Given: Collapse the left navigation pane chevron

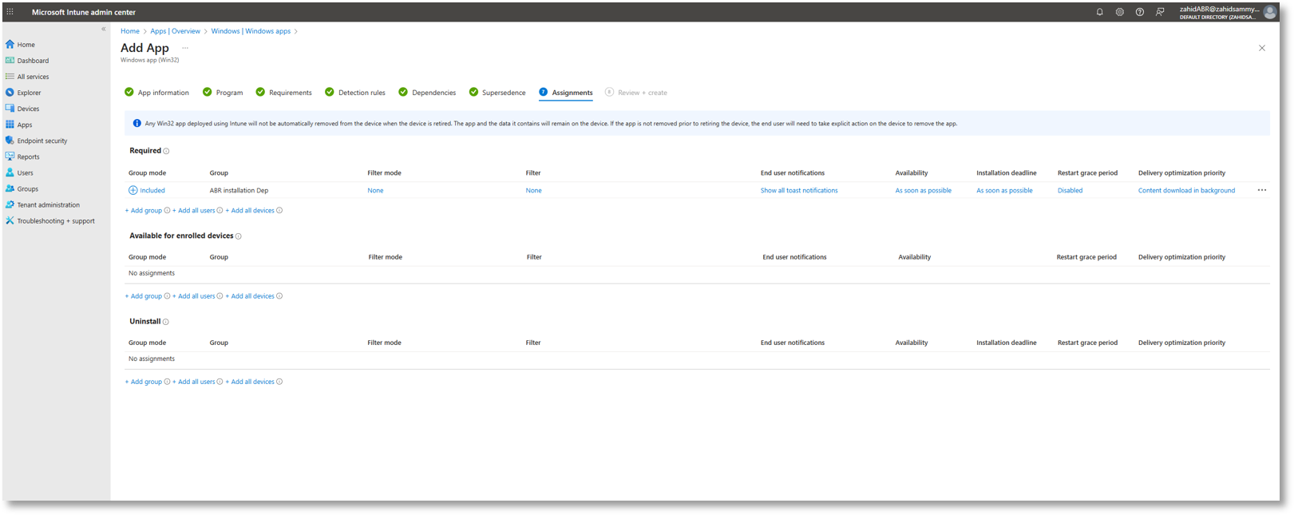Looking at the screenshot, I should (103, 29).
